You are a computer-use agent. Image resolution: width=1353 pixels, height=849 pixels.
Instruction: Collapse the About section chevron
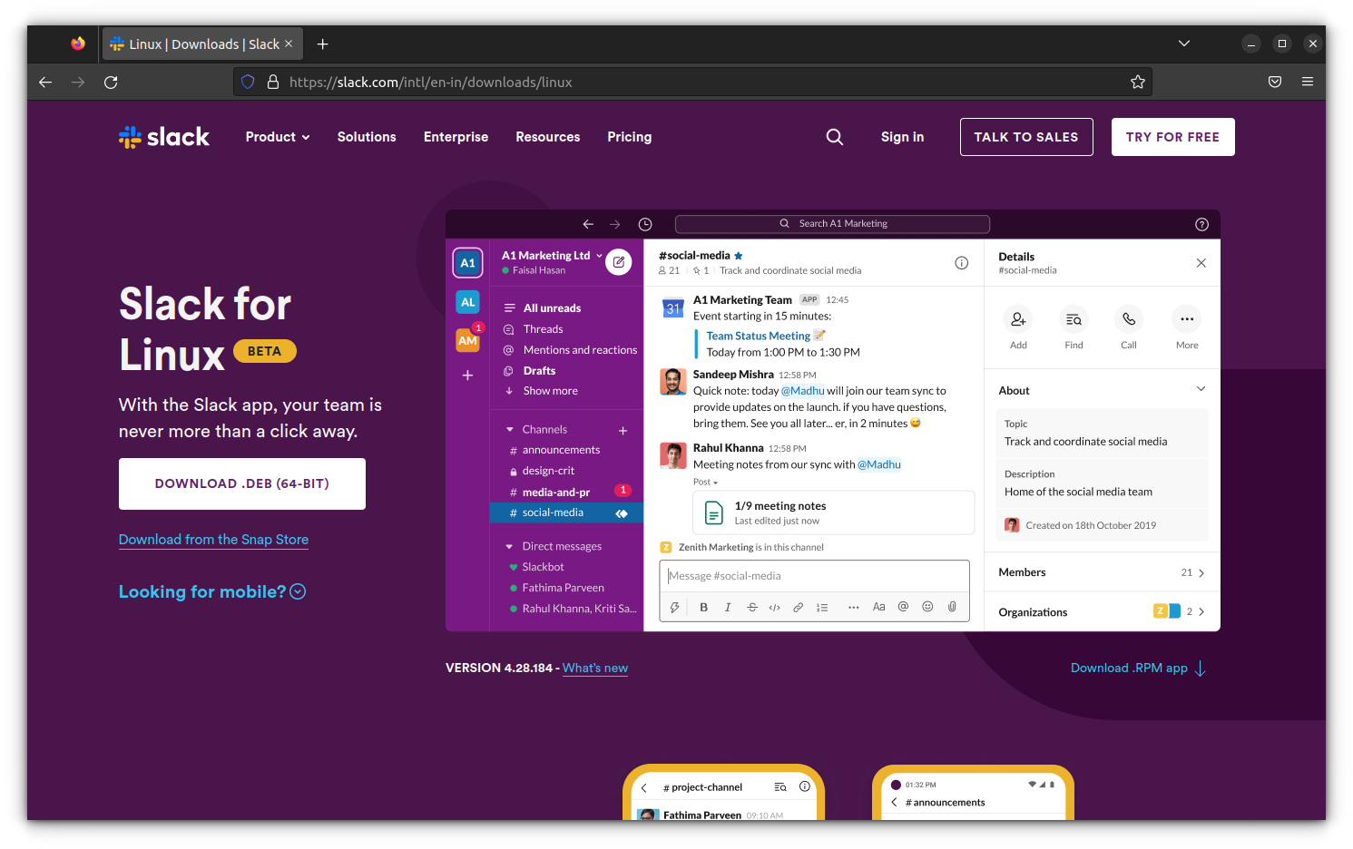click(1201, 389)
